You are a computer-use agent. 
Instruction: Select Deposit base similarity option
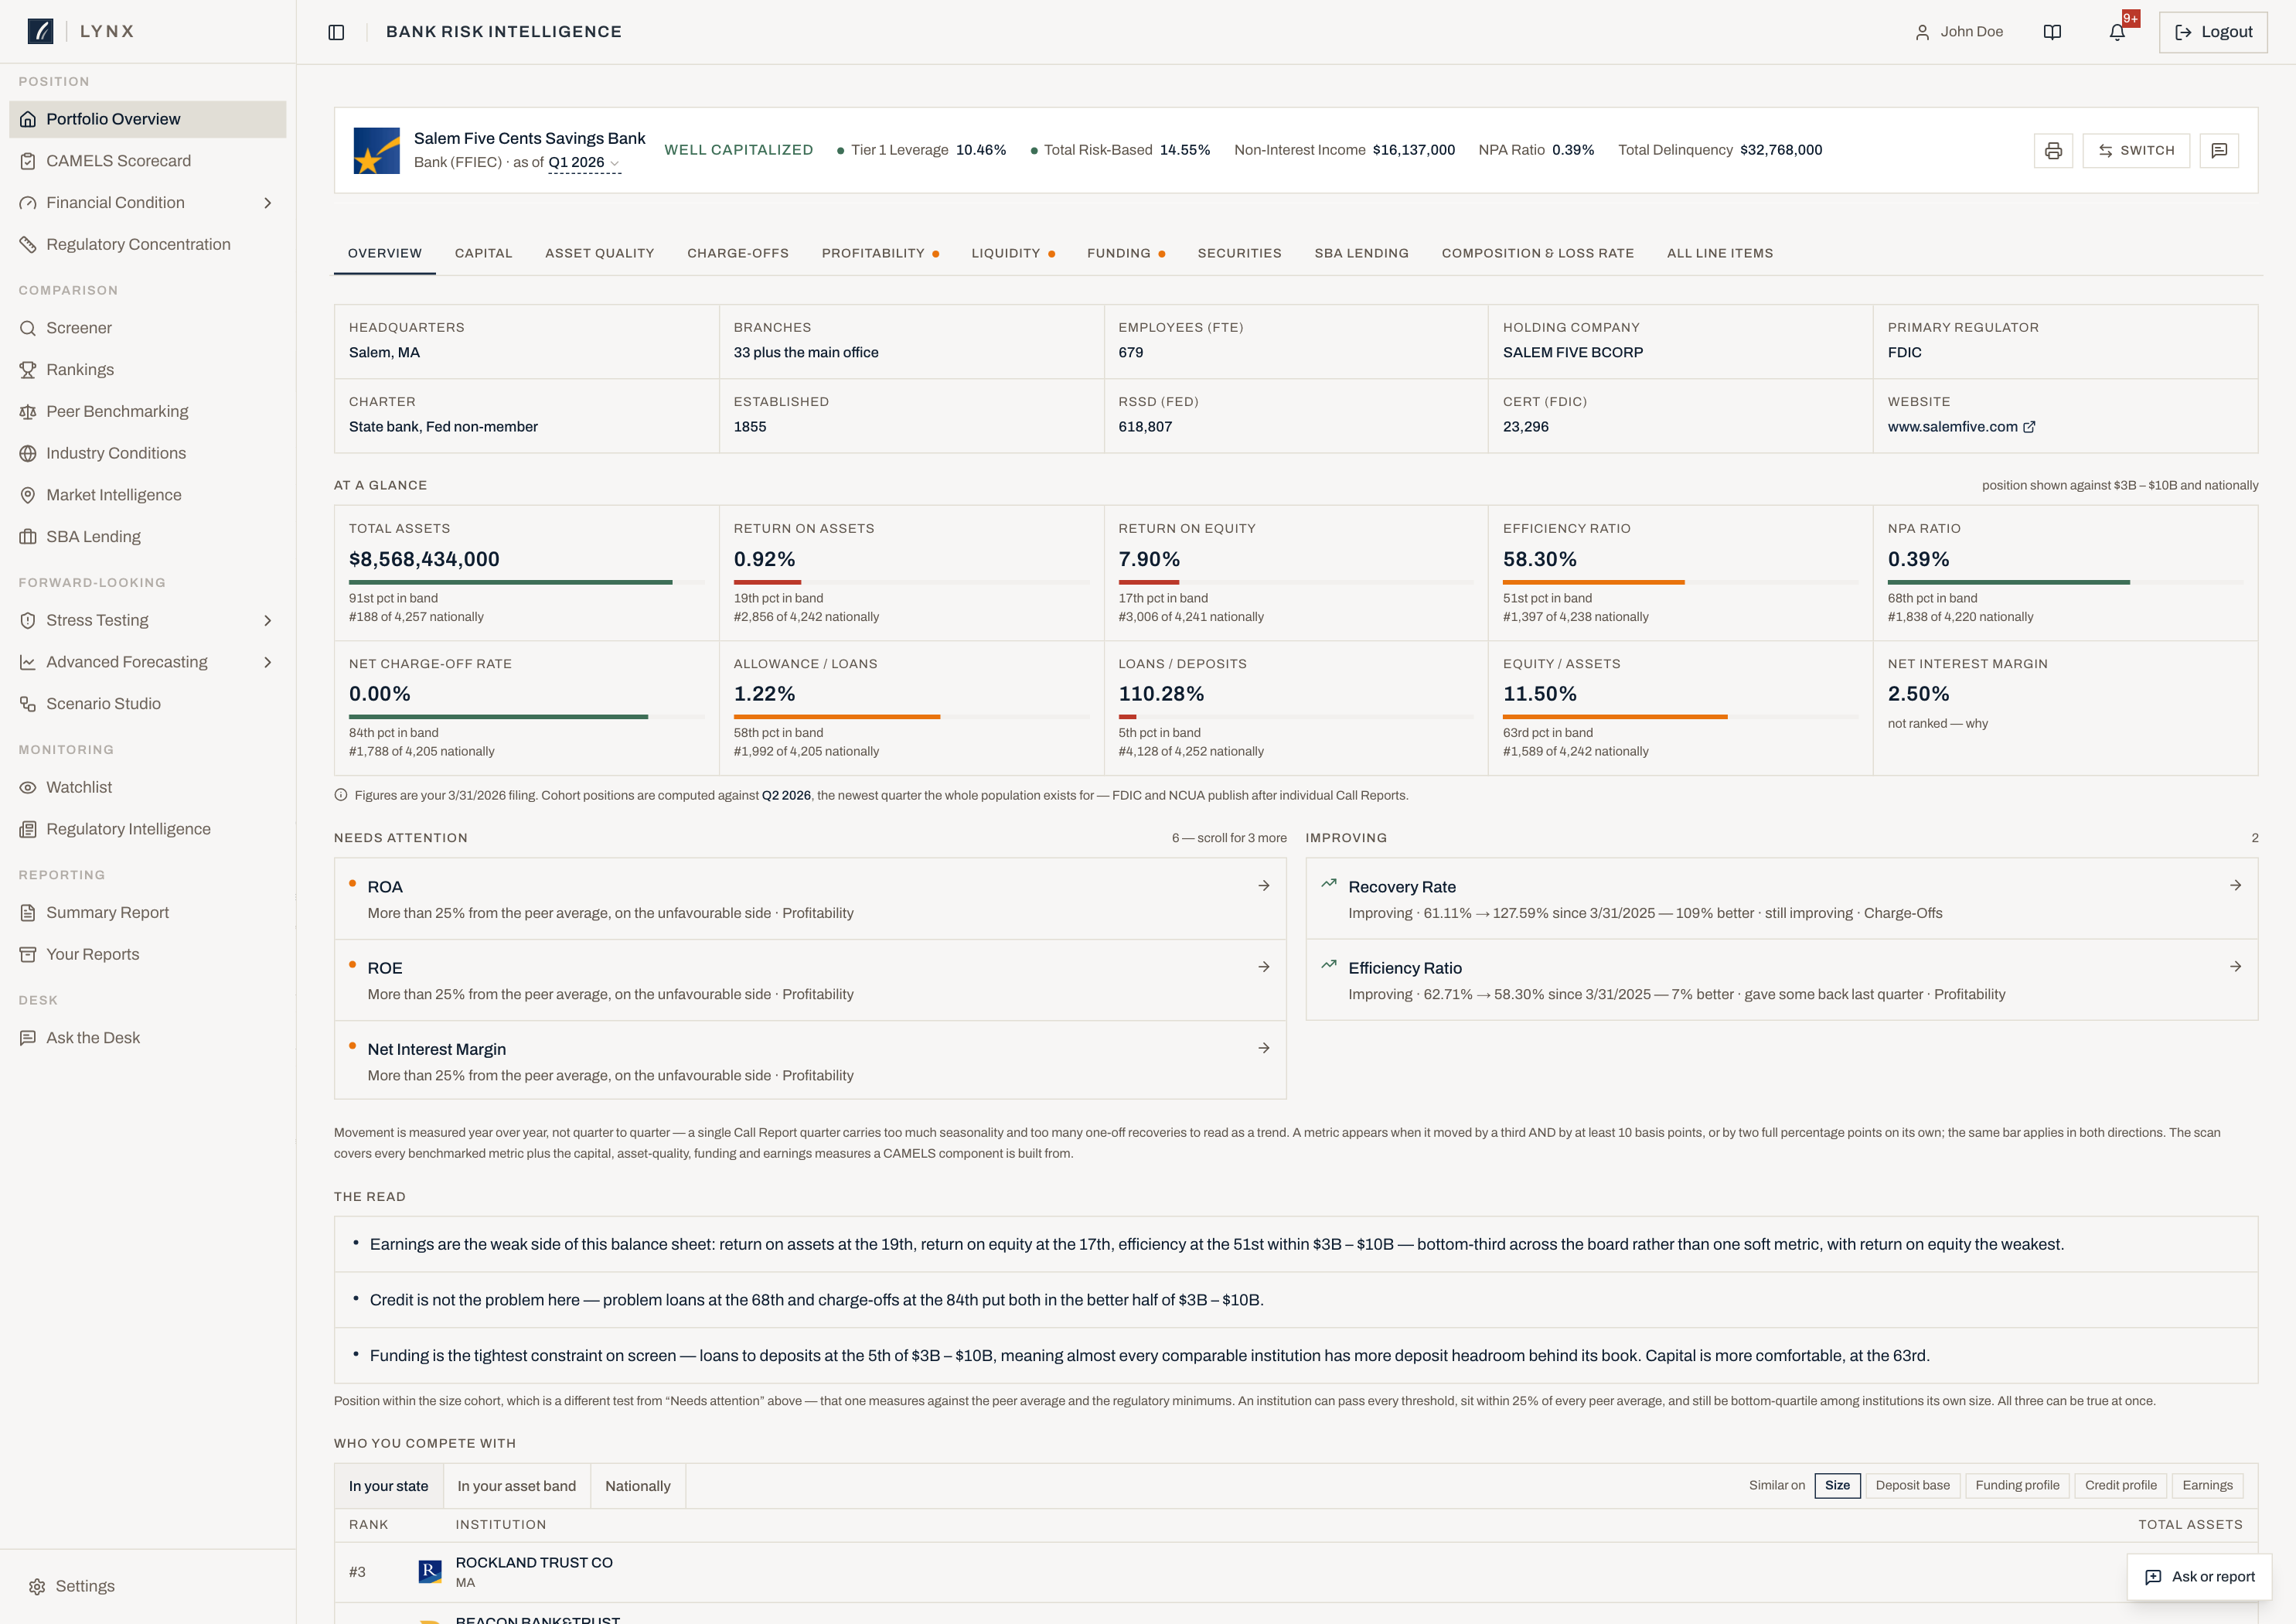1912,1485
